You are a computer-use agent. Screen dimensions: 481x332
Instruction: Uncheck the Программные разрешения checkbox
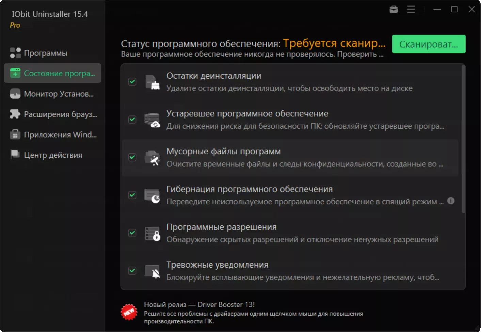click(x=132, y=233)
